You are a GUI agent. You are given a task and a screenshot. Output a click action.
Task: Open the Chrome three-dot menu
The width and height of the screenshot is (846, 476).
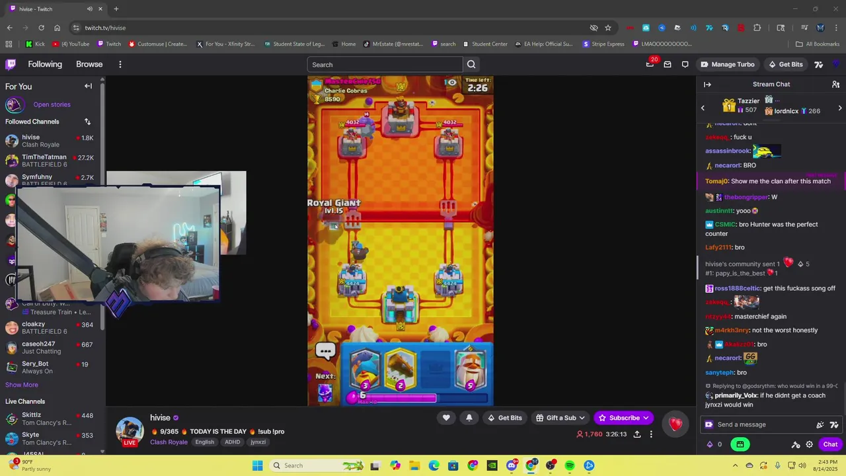pos(835,28)
